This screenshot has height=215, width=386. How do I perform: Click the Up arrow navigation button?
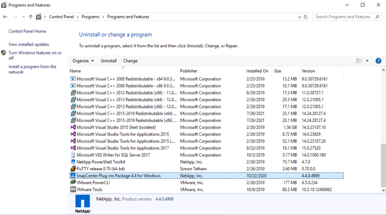click(30, 17)
